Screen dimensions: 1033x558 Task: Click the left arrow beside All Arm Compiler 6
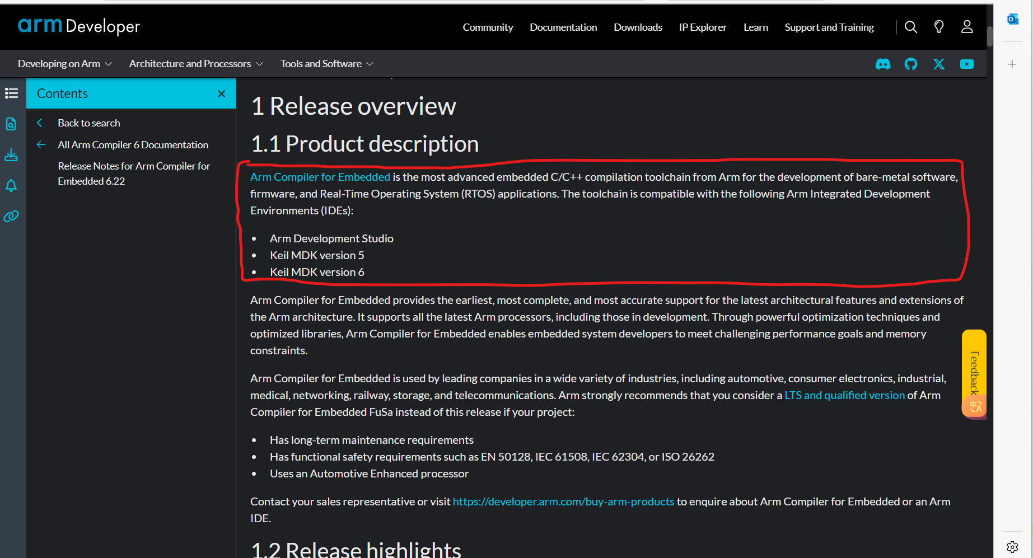(41, 144)
